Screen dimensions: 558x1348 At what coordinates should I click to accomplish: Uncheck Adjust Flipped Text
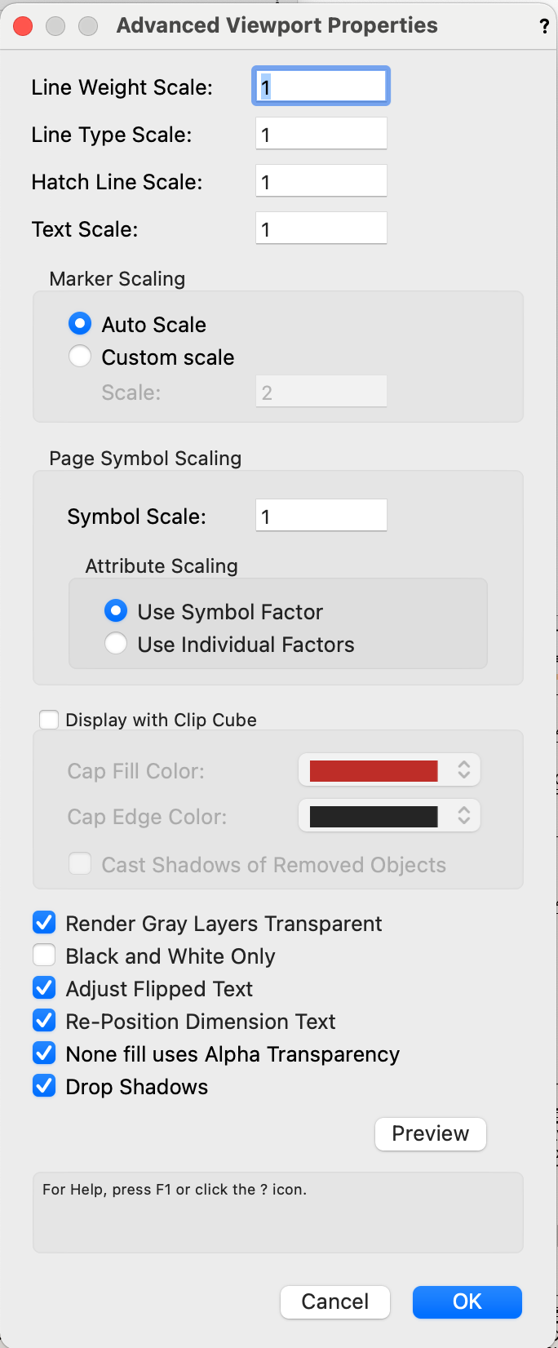pyautogui.click(x=44, y=987)
